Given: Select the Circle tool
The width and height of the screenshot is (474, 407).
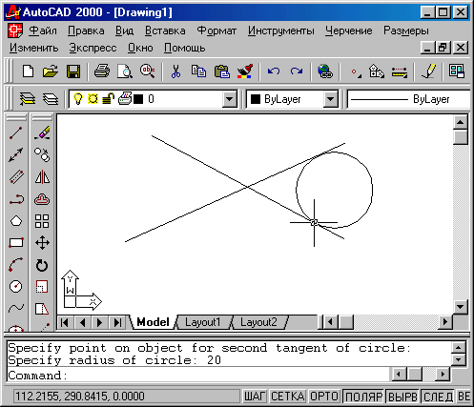Looking at the screenshot, I should (16, 287).
